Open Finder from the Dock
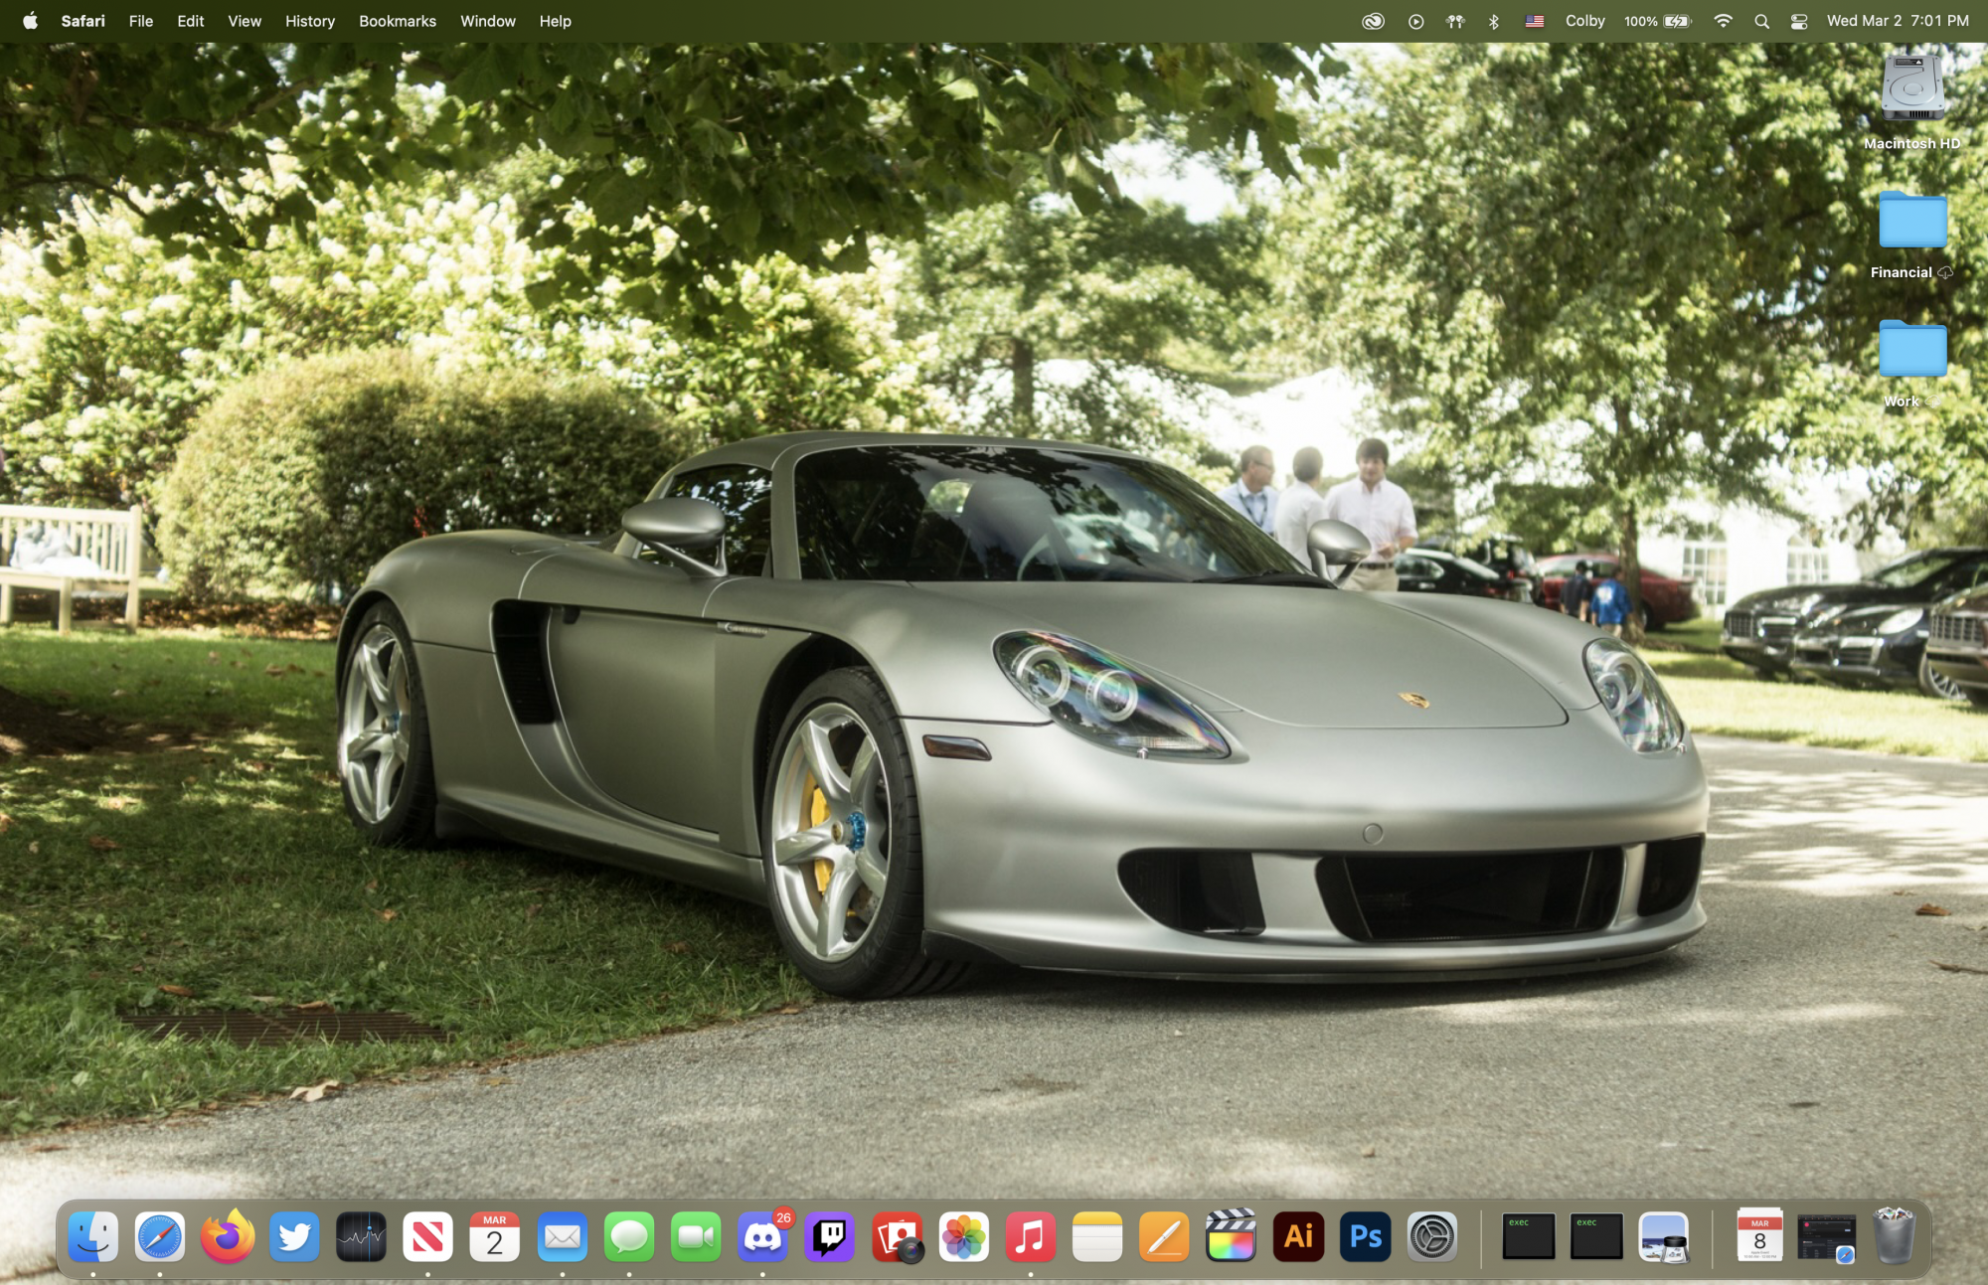The image size is (1988, 1285). point(93,1237)
